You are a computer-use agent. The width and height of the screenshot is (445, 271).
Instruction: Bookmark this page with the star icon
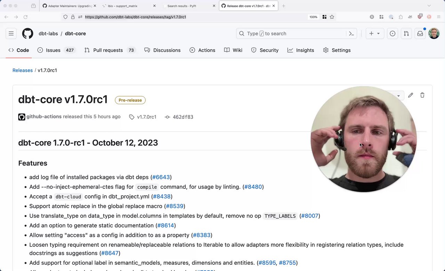tap(332, 17)
